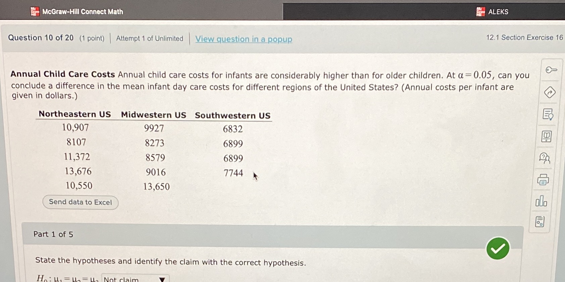
Task: Toggle completion status for Part 1 of 5
Action: [x=498, y=248]
